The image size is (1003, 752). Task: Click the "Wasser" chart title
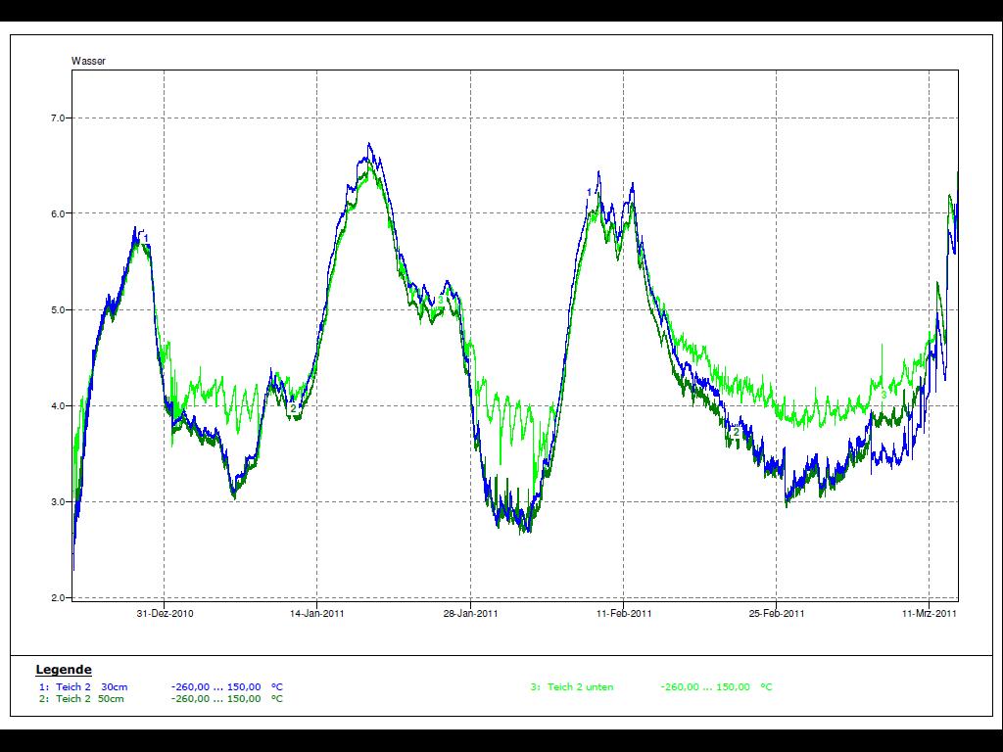[x=88, y=61]
